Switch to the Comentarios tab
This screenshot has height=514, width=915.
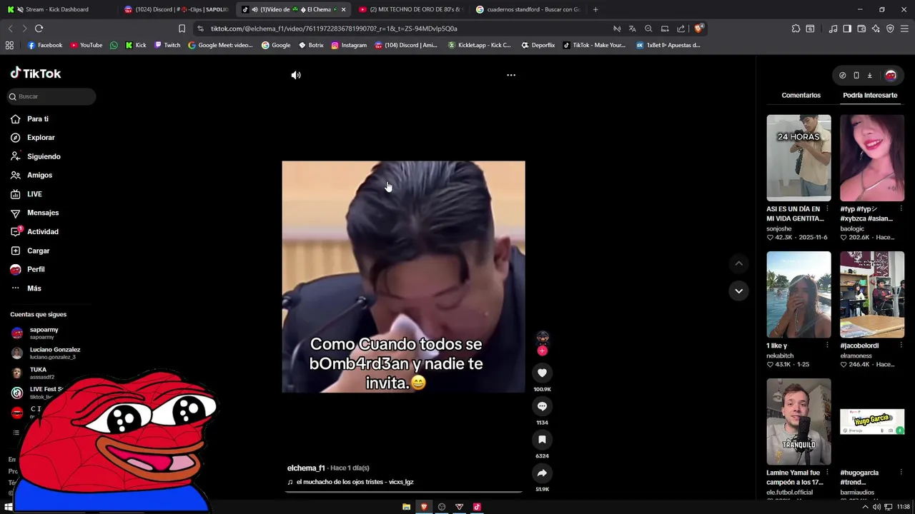(801, 95)
